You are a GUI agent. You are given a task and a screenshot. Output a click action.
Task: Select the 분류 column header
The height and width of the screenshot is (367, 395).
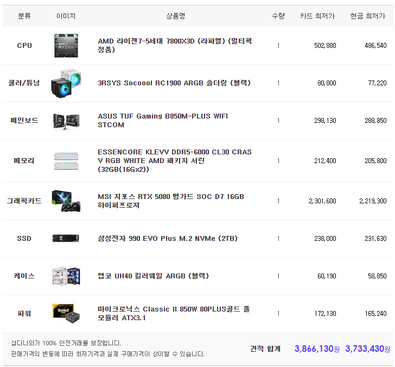pos(24,16)
